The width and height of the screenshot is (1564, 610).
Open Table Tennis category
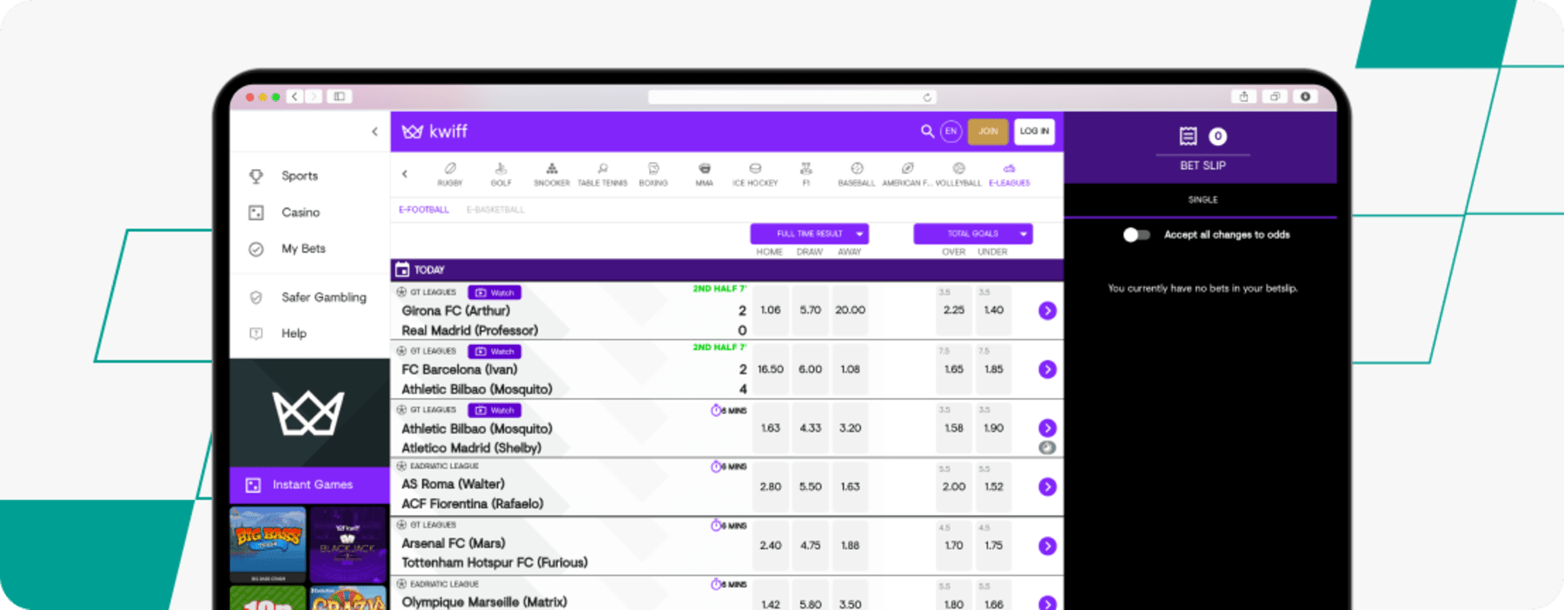pyautogui.click(x=602, y=174)
